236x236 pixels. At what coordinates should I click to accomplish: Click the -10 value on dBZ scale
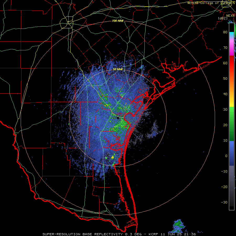click(224, 171)
